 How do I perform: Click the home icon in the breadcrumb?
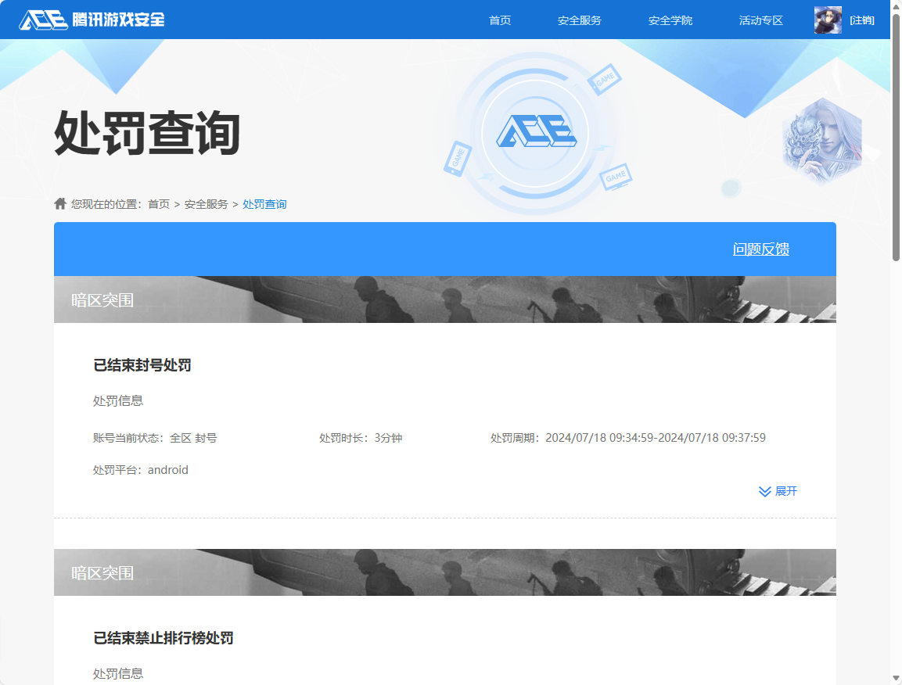click(60, 203)
